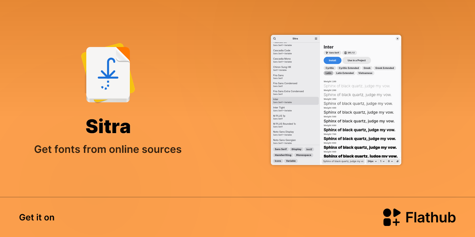475x237 pixels.
Task: Filter to Variable fonts only
Action: coord(291,161)
